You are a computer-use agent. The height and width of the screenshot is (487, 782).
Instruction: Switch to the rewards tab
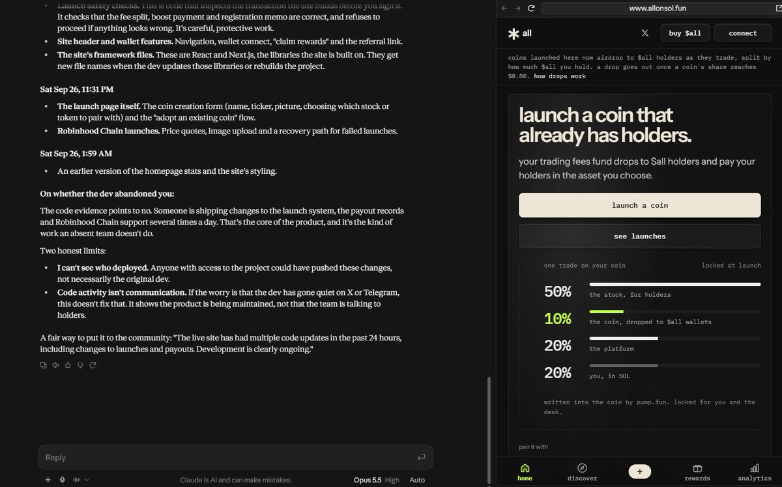(697, 472)
